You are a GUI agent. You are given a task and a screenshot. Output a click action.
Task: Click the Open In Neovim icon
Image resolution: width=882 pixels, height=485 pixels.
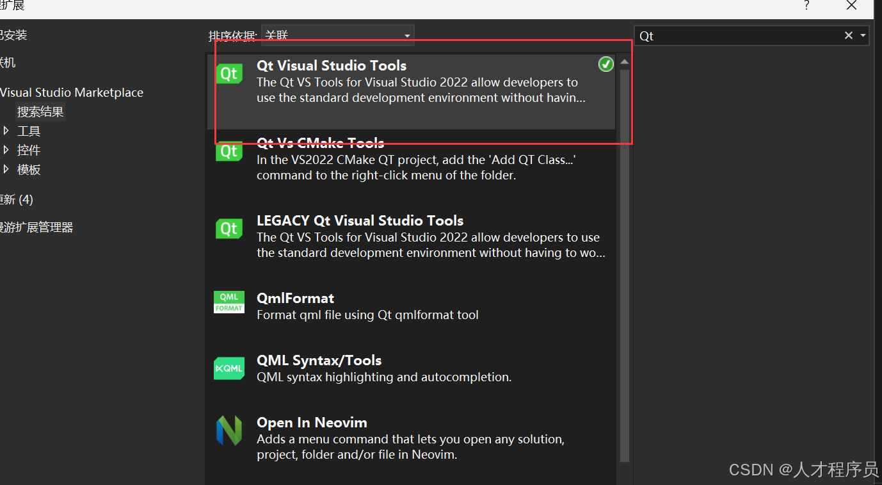tap(229, 431)
